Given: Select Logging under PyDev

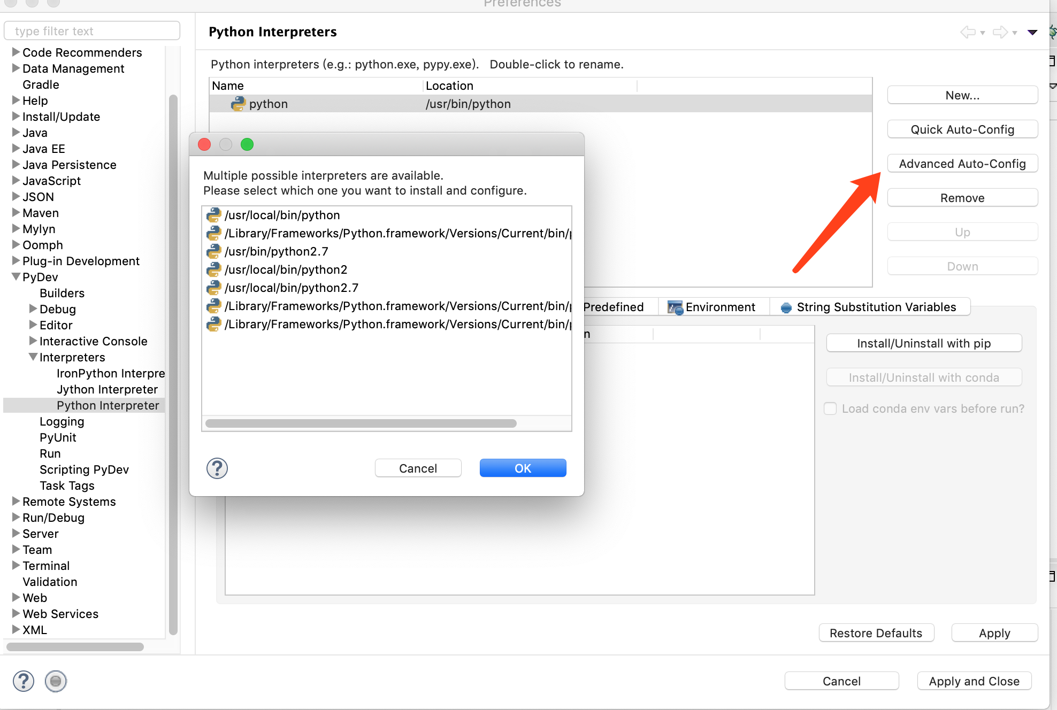Looking at the screenshot, I should coord(62,421).
